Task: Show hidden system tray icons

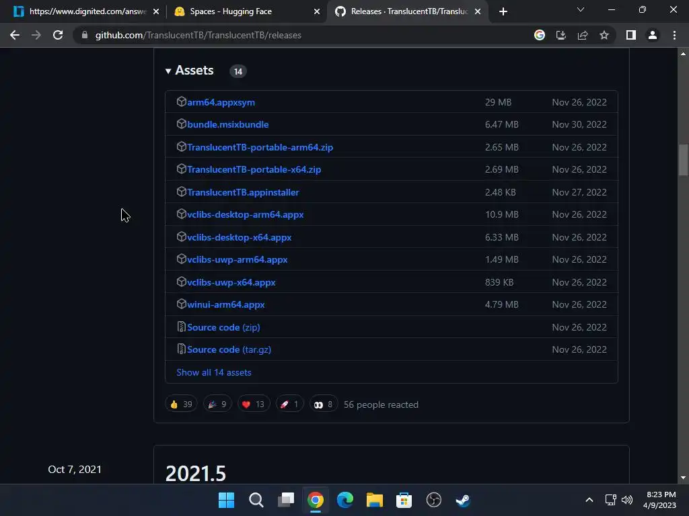Action: point(589,500)
